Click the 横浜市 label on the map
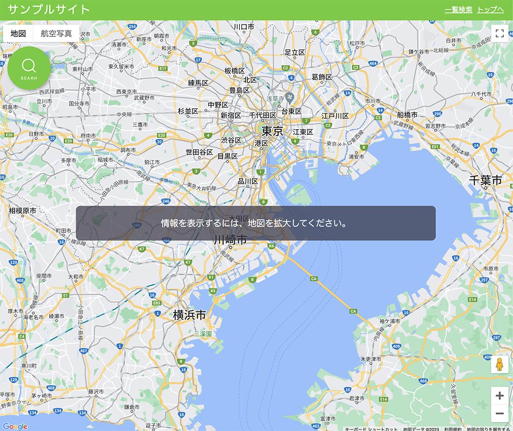 pyautogui.click(x=189, y=315)
